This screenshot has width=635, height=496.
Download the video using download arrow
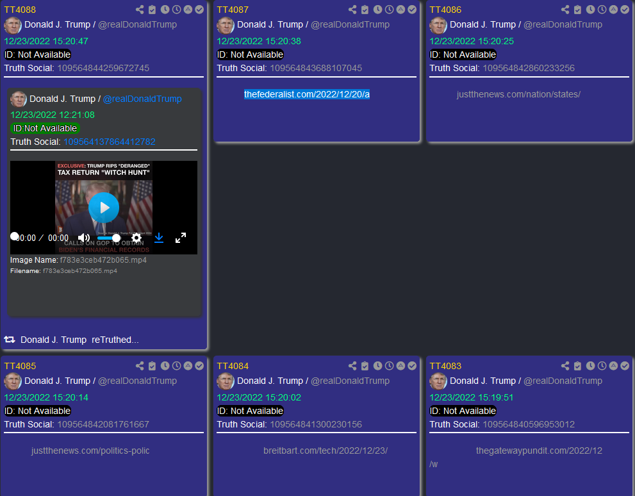(x=159, y=238)
